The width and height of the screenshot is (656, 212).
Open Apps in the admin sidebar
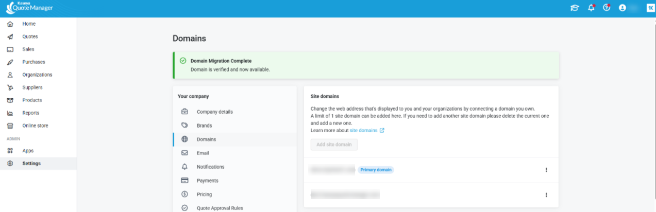[28, 151]
